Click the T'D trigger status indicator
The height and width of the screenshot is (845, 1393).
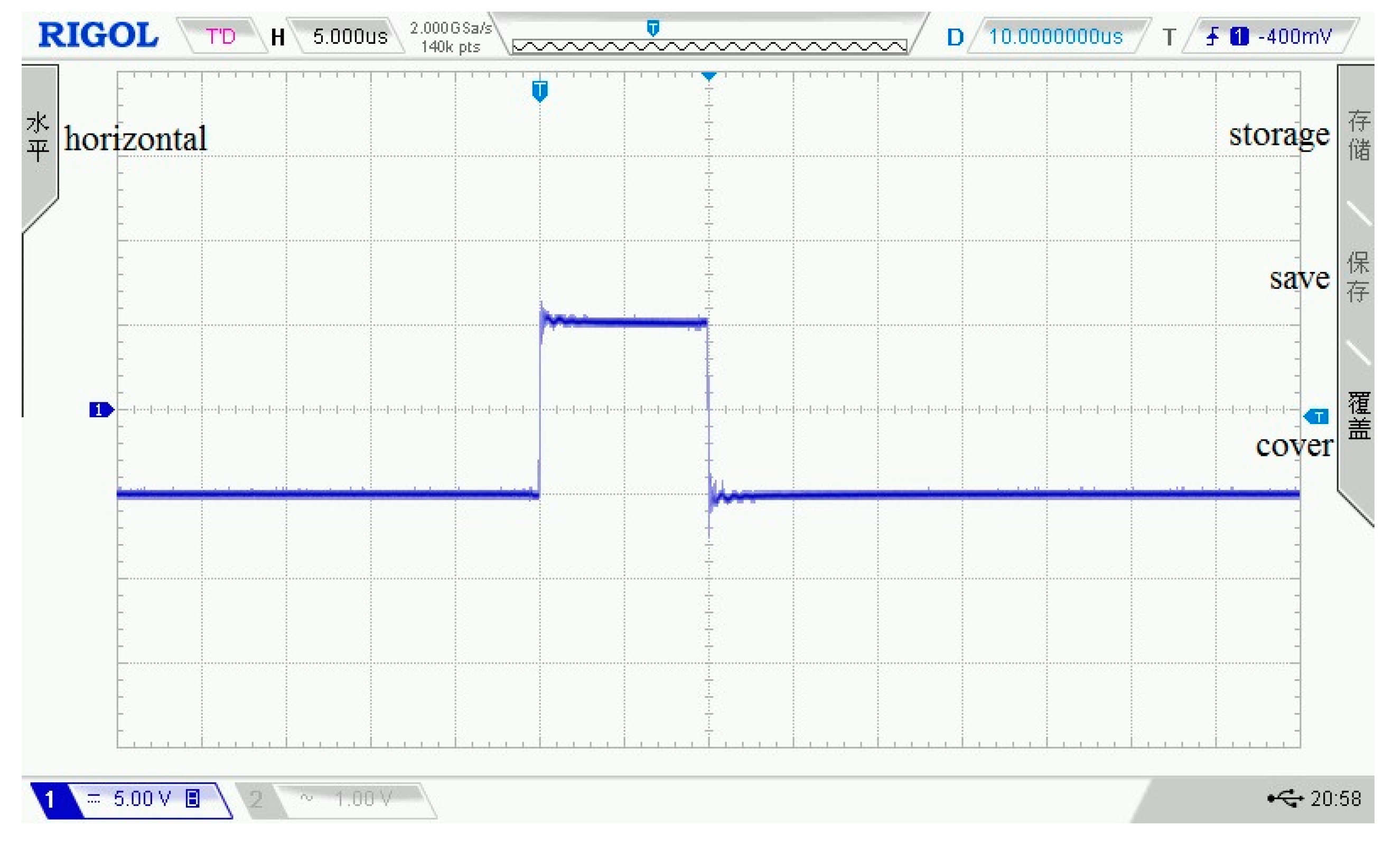[220, 37]
